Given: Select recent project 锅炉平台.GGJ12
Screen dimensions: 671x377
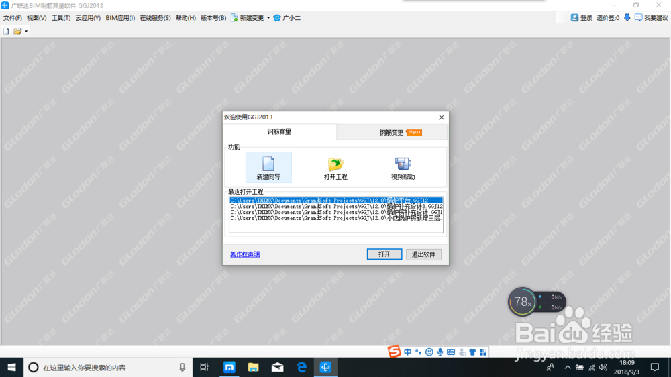Looking at the screenshot, I should 336,201.
